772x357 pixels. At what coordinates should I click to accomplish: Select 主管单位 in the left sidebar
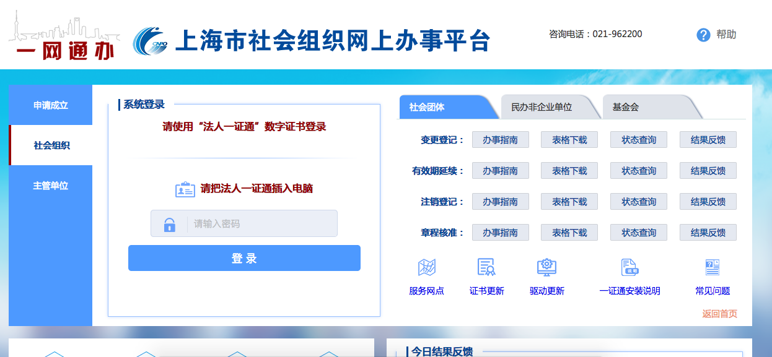(x=51, y=186)
